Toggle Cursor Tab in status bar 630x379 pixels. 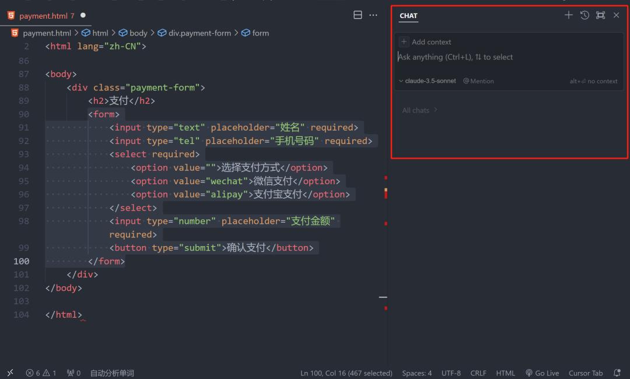[586, 373]
